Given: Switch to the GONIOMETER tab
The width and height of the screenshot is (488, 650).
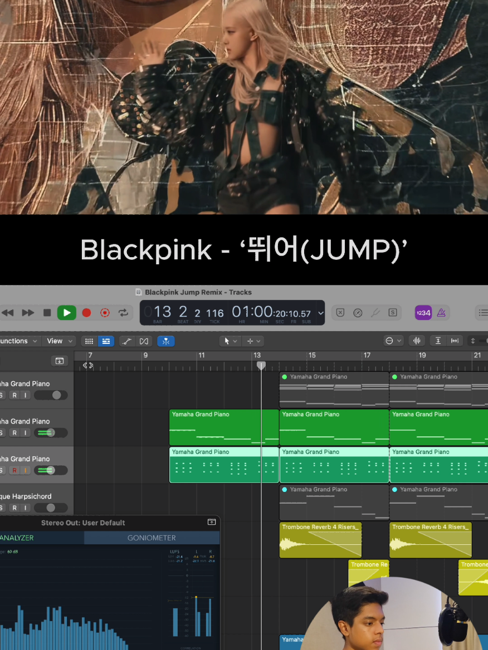Looking at the screenshot, I should pyautogui.click(x=152, y=538).
